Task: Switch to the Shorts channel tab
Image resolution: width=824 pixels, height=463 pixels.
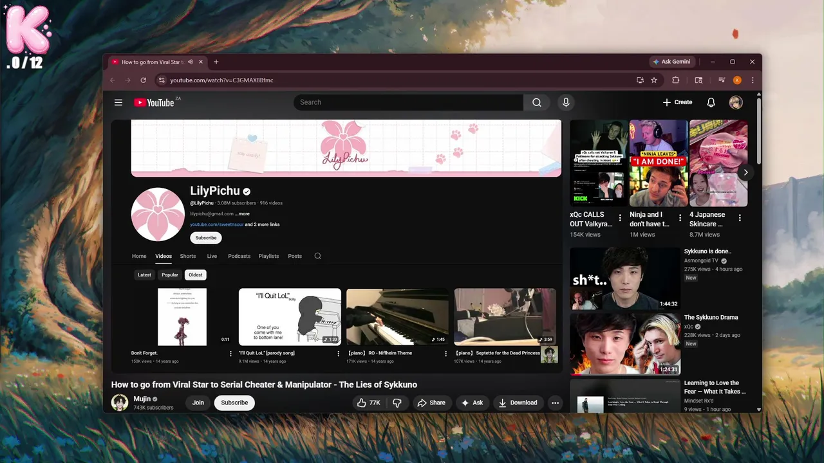Action: (x=188, y=256)
